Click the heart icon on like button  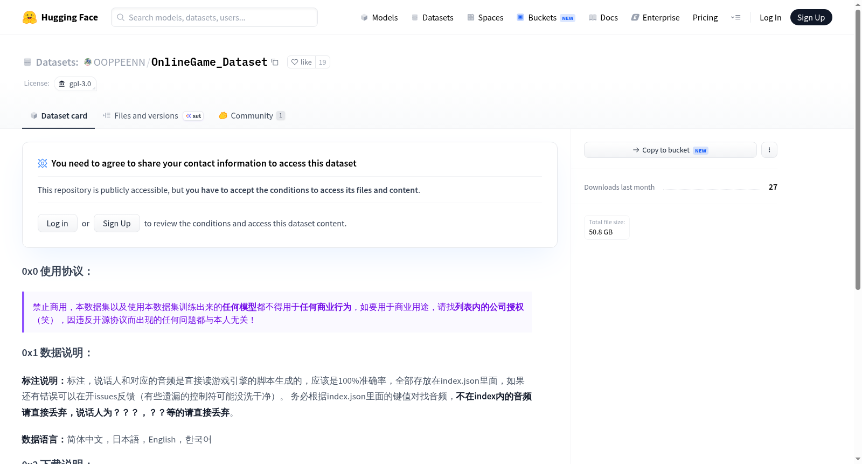pyautogui.click(x=295, y=62)
